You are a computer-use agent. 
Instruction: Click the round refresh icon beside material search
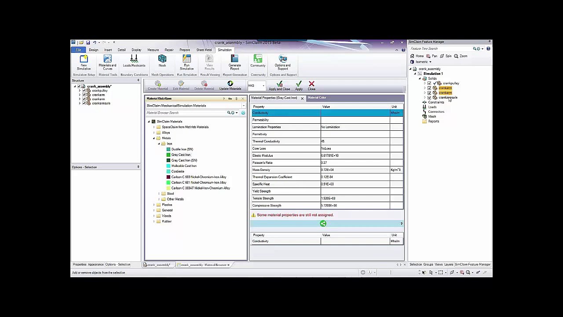[243, 113]
